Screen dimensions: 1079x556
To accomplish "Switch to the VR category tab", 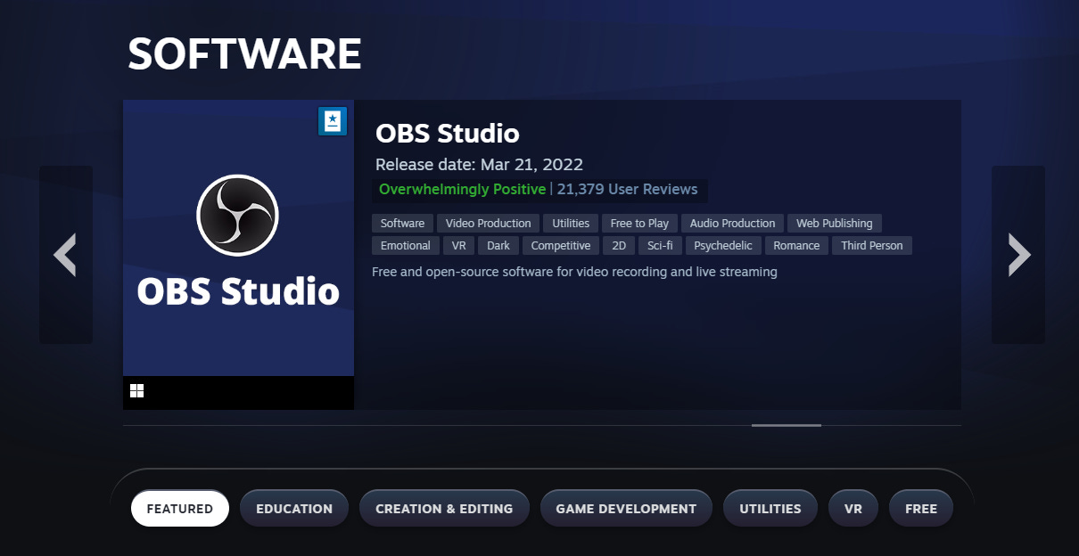I will [853, 509].
